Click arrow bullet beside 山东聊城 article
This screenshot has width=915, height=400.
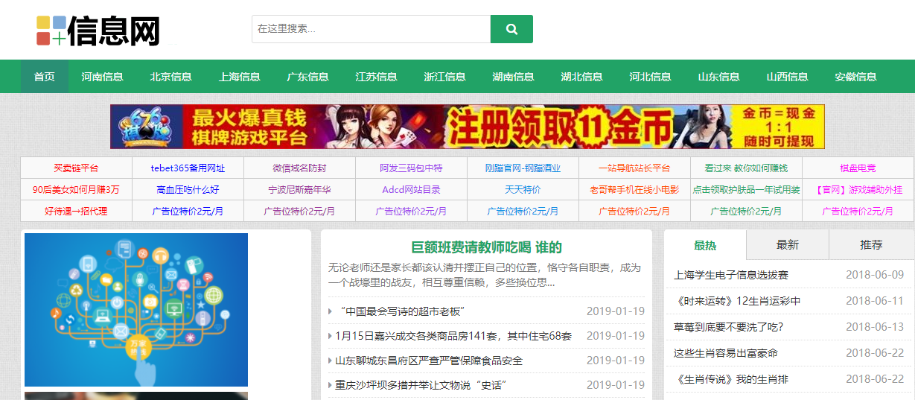point(330,361)
